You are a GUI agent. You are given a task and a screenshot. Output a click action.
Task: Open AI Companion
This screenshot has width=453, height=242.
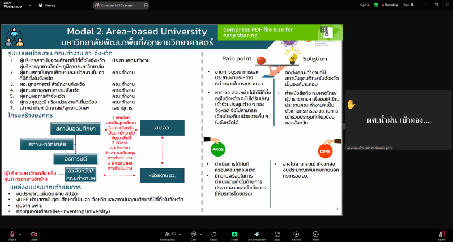point(258,234)
